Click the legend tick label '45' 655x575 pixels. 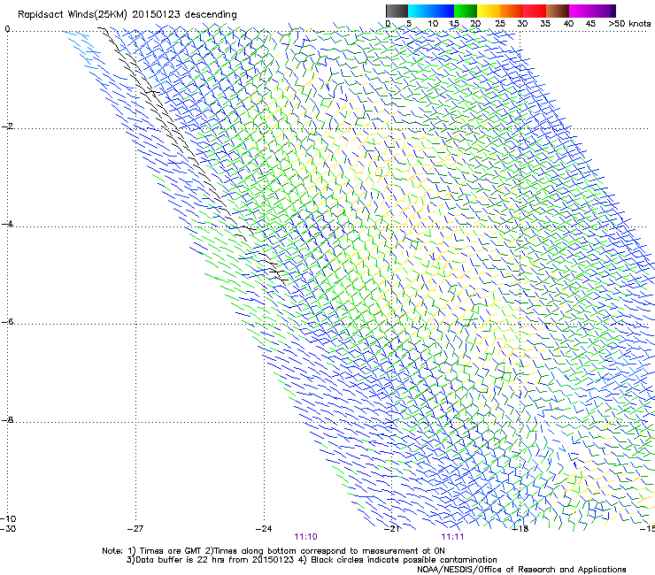coord(590,23)
